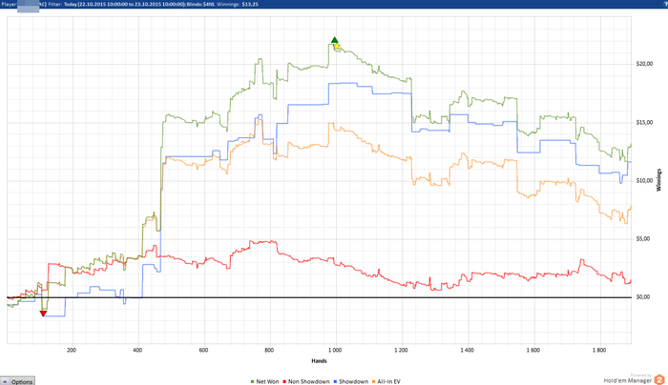Click the Hold'em Manager 2 logo icon

(659, 380)
